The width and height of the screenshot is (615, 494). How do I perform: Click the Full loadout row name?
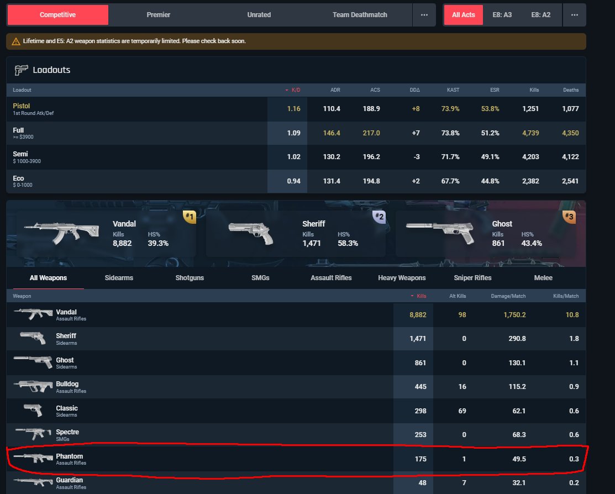click(18, 130)
